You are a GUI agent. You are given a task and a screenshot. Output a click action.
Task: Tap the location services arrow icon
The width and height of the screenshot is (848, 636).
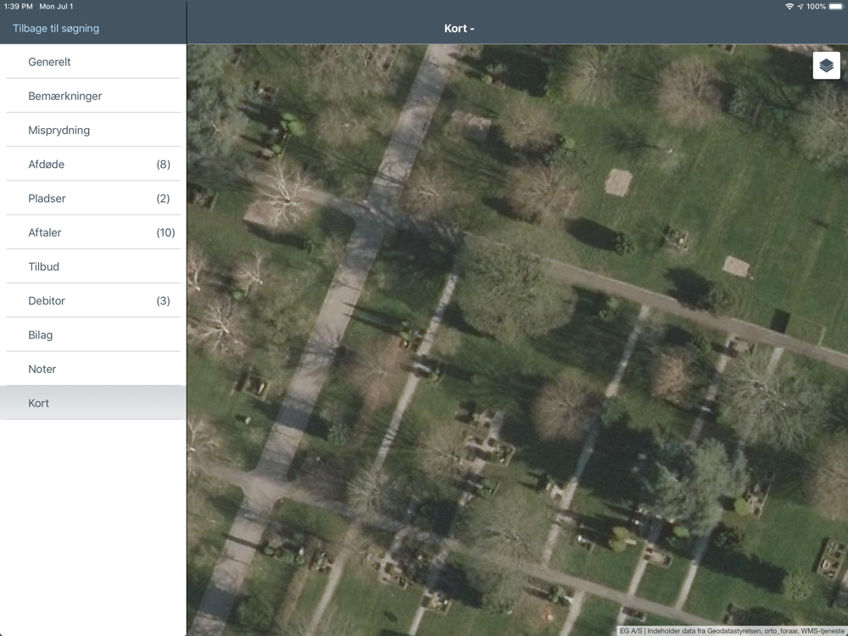(x=801, y=7)
